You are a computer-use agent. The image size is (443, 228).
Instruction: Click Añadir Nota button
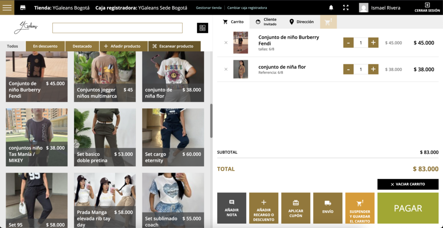tap(232, 208)
